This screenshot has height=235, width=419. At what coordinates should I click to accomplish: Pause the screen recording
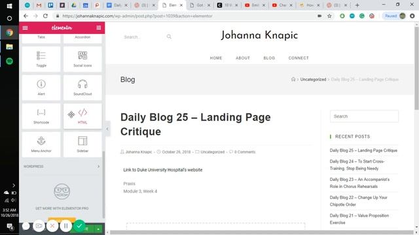point(65,226)
